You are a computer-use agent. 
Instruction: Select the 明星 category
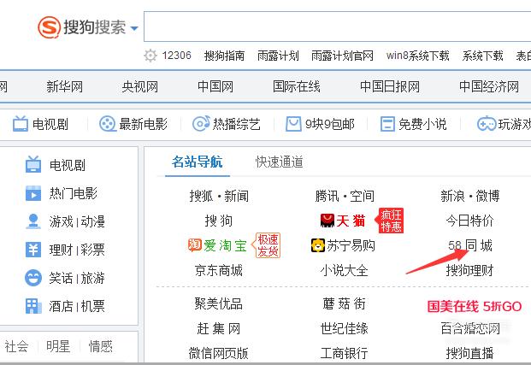(x=58, y=346)
